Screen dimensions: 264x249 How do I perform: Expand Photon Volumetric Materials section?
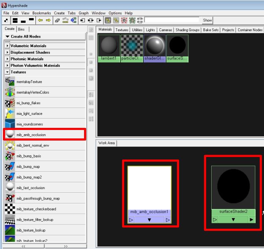pos(7,65)
